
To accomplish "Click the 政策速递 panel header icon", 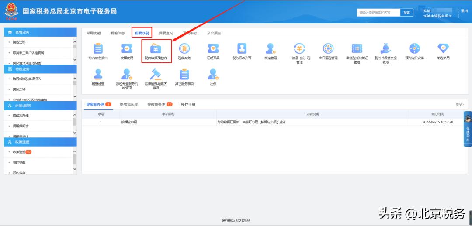I will [10, 142].
